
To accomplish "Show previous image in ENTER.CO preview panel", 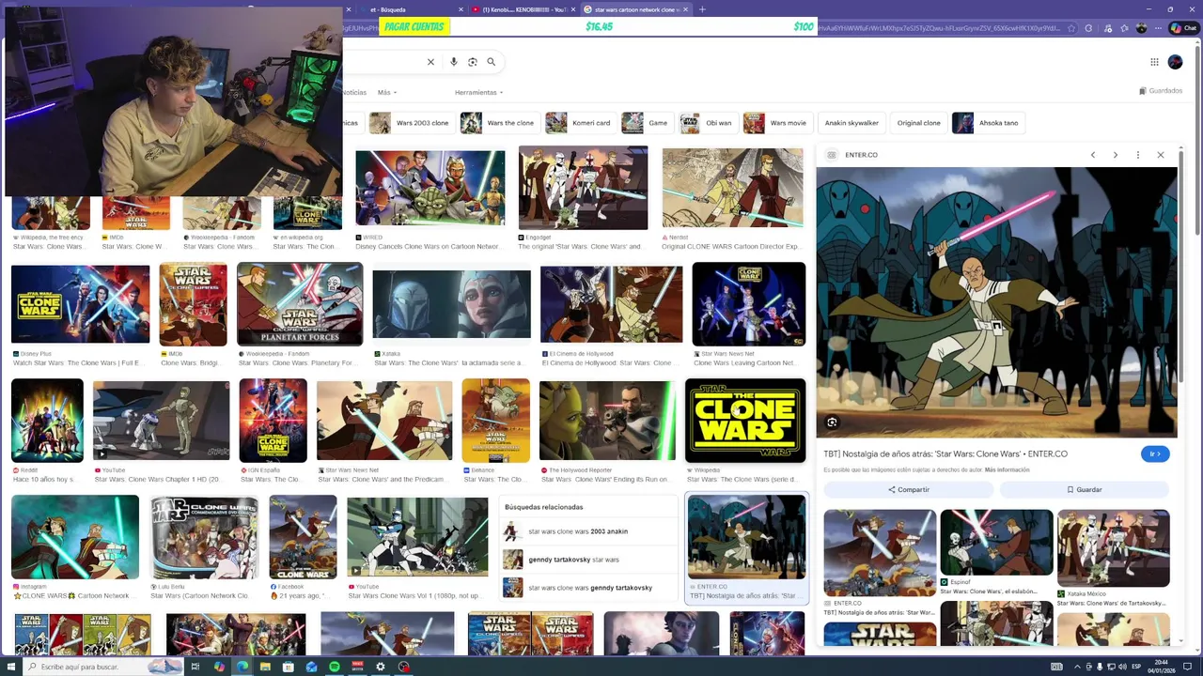I will pyautogui.click(x=1093, y=155).
